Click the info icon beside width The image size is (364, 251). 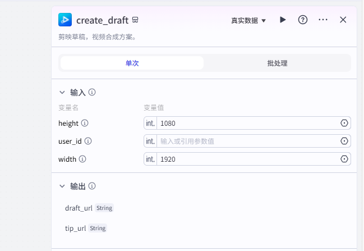coord(82,159)
